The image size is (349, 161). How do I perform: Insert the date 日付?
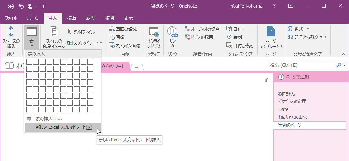234,29
